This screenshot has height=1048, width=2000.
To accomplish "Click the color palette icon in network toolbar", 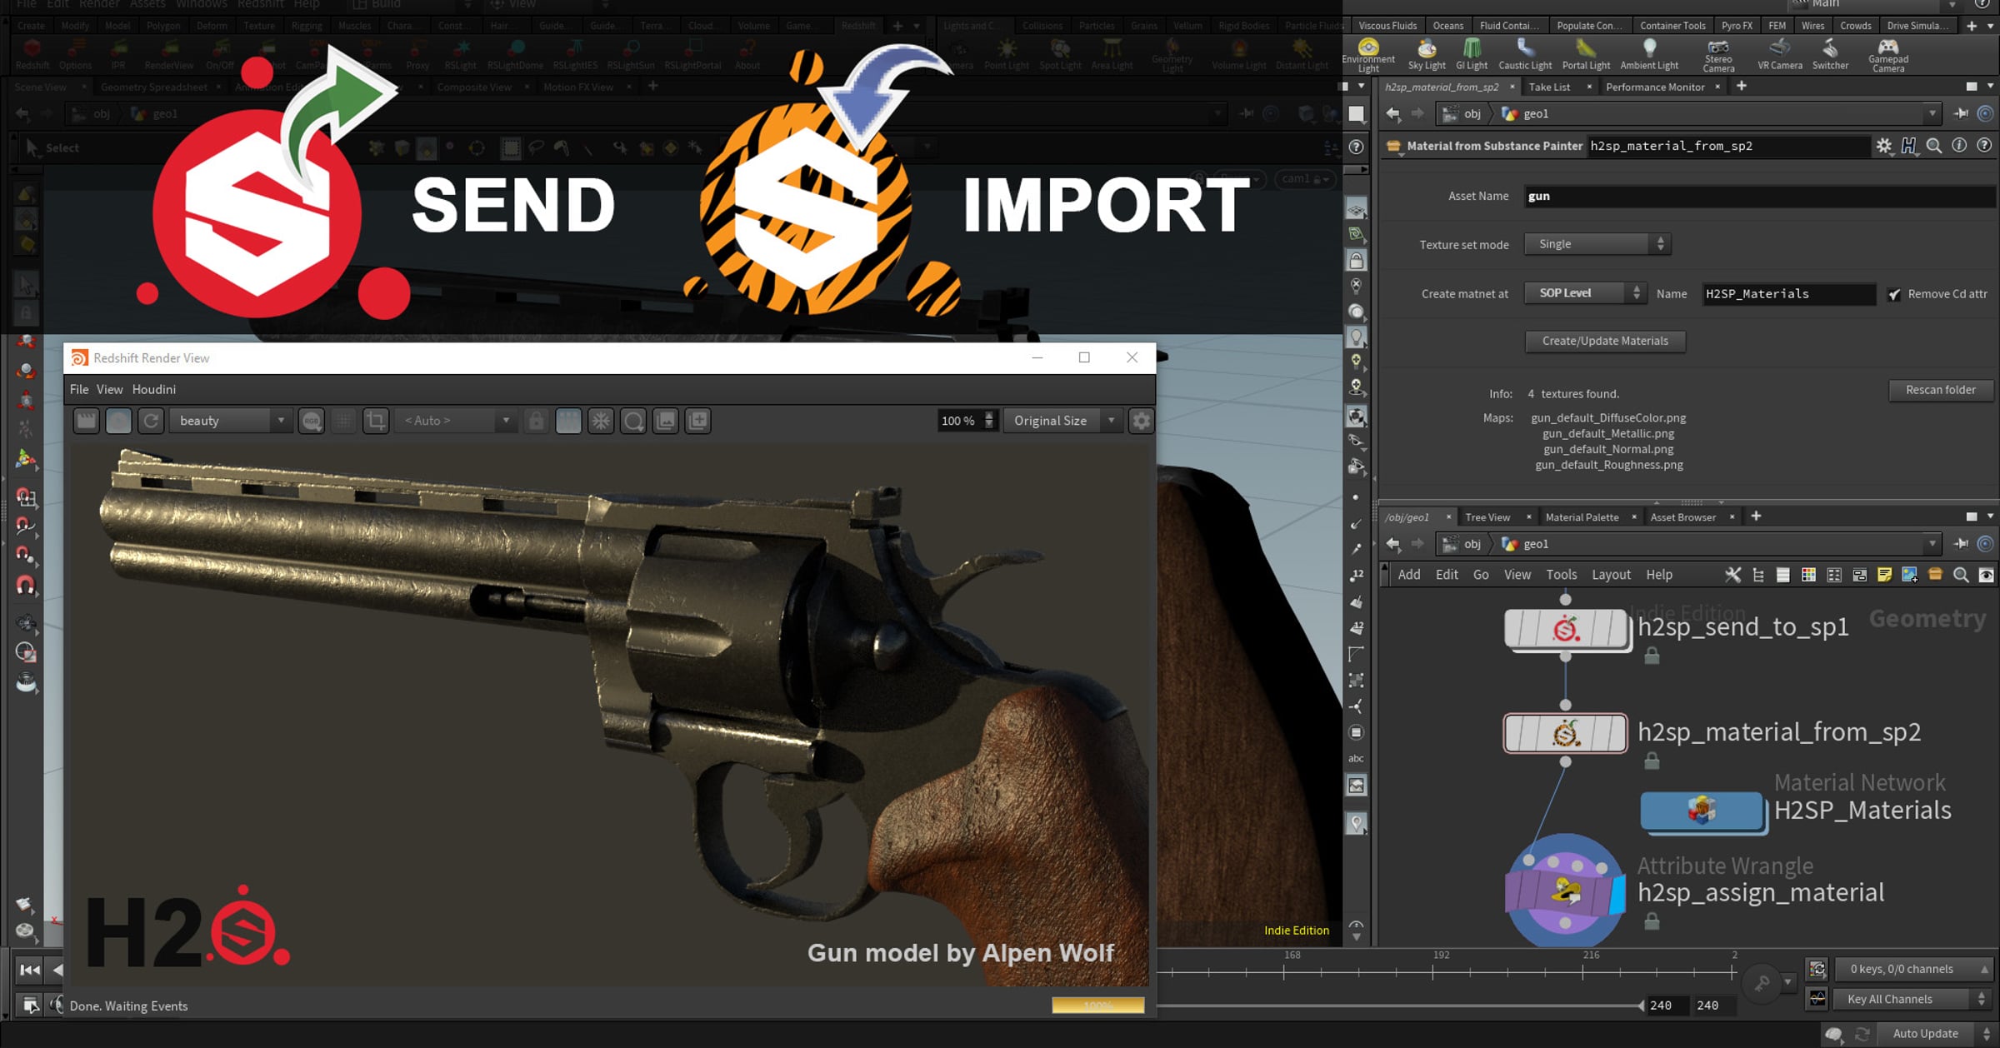I will point(1808,575).
